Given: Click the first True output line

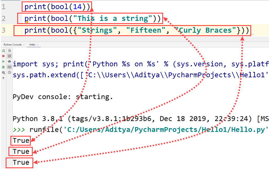Looking at the screenshot, I should [x=21, y=141].
